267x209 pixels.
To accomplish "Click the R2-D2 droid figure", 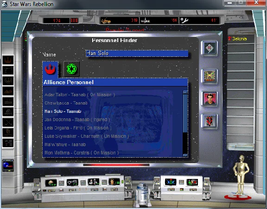I will click(x=143, y=195).
